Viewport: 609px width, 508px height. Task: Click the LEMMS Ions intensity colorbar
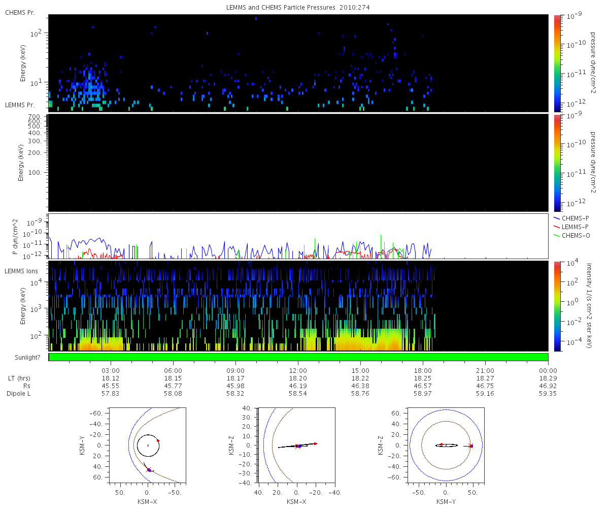click(x=557, y=306)
